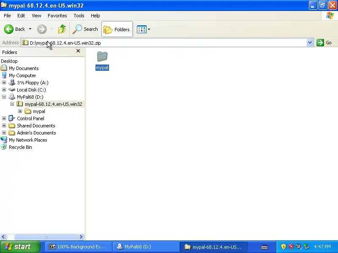Open the Views icon menu

pyautogui.click(x=143, y=29)
